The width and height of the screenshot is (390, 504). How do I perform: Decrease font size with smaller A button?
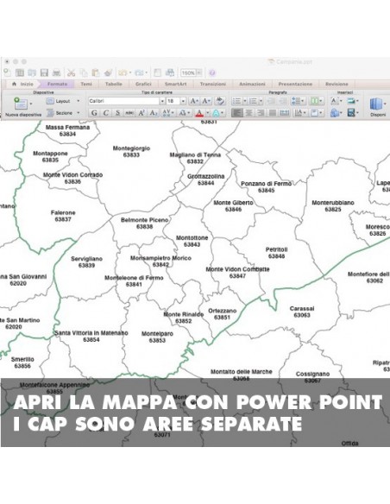tap(206, 101)
